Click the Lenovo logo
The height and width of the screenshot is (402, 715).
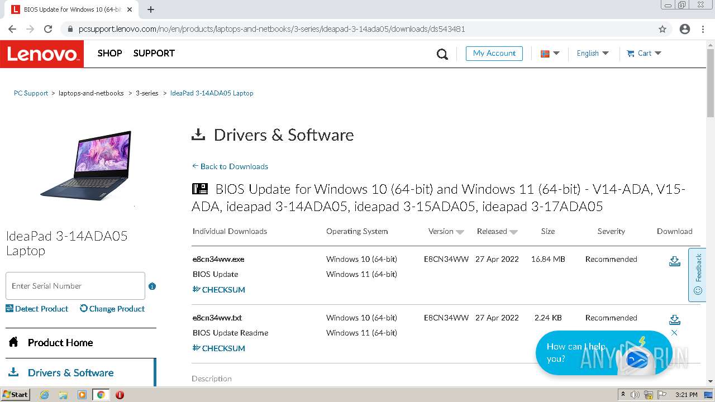pos(42,54)
